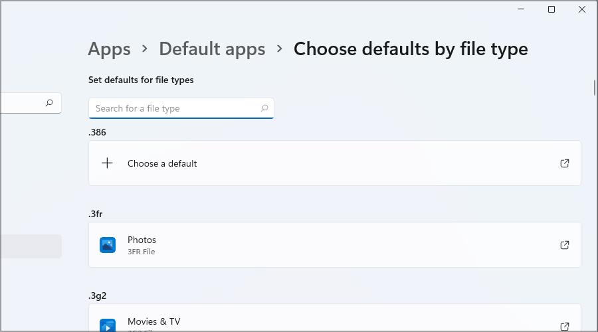Click the Movies & TV app icon
This screenshot has height=332, width=598.
pos(108,325)
